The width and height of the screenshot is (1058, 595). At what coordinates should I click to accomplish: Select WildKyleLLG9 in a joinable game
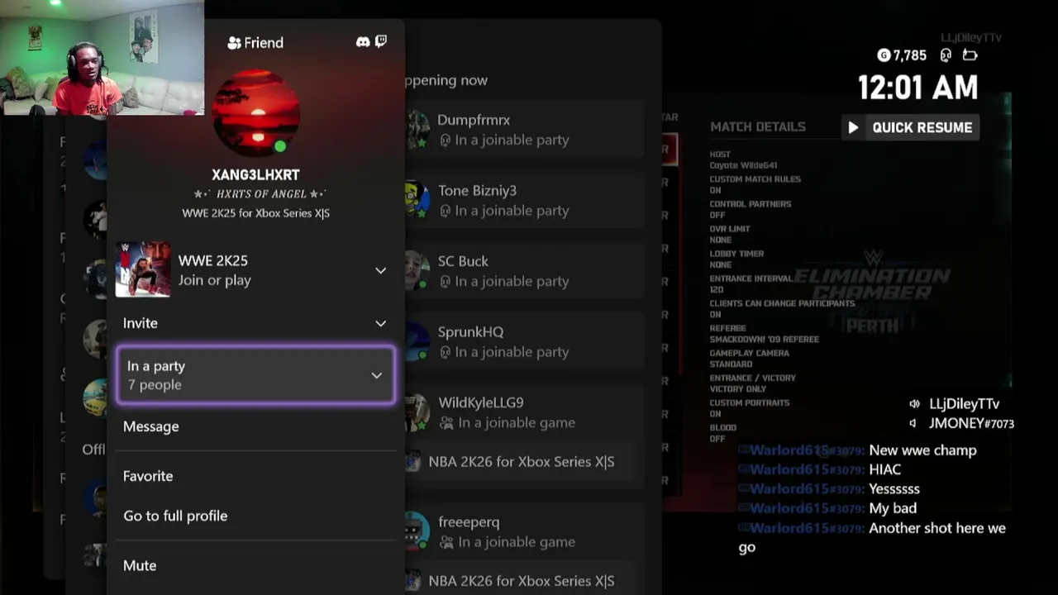pos(524,412)
